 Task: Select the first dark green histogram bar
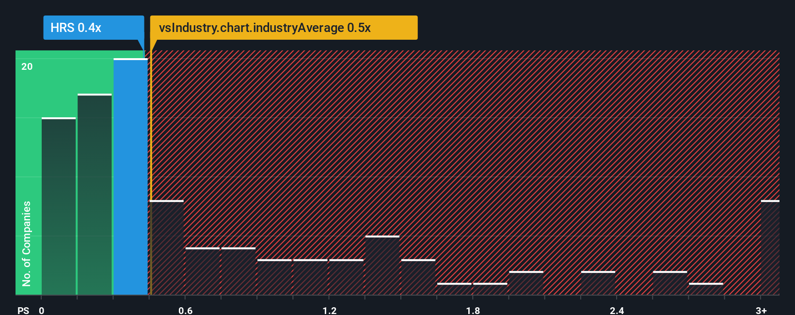click(x=59, y=206)
